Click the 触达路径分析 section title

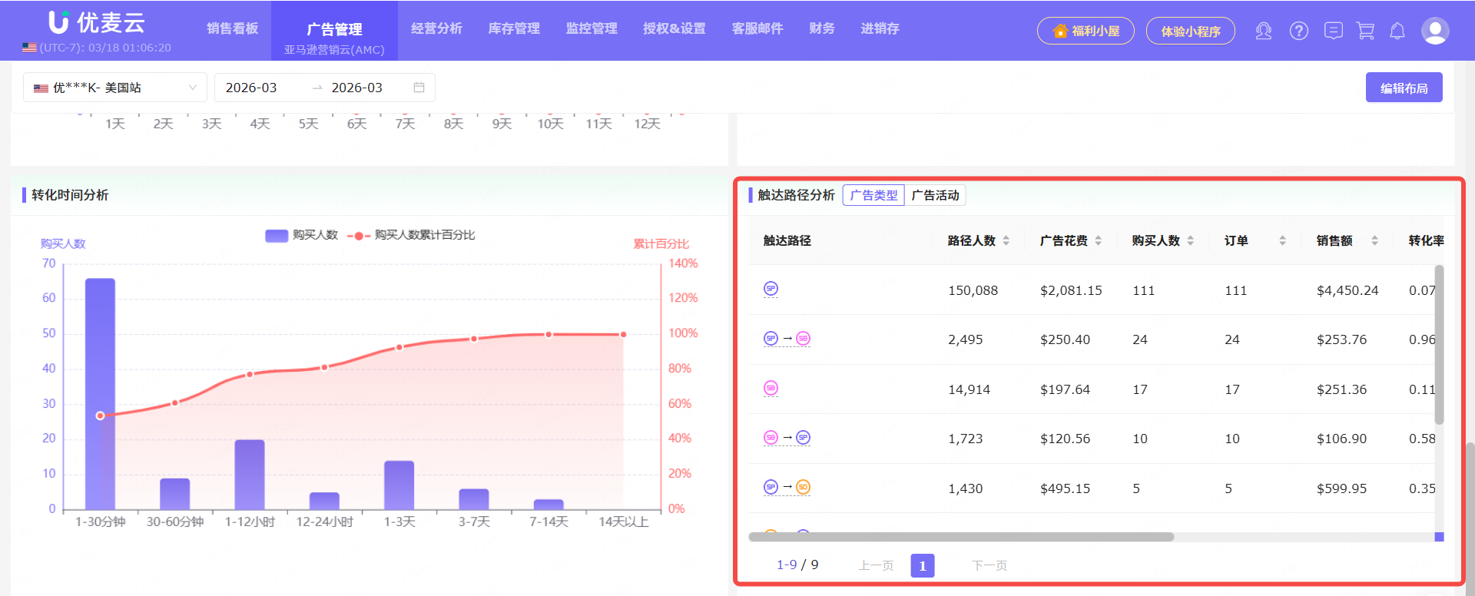click(796, 195)
